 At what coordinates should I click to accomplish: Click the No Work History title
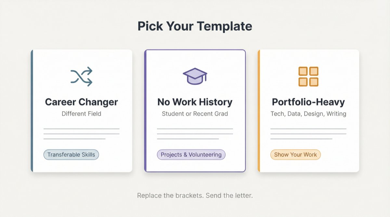(x=195, y=102)
